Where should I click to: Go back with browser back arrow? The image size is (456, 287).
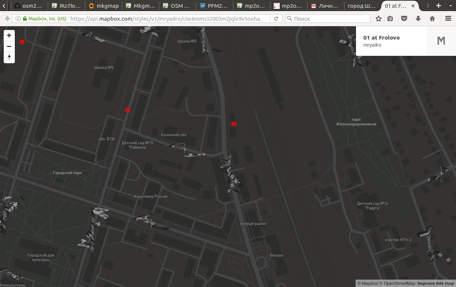pyautogui.click(x=7, y=18)
